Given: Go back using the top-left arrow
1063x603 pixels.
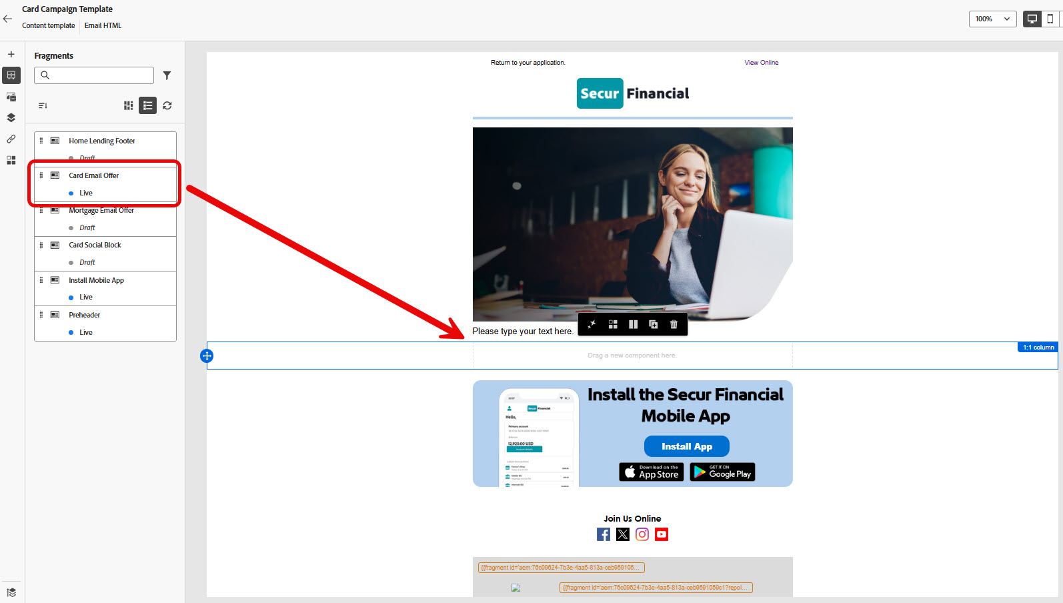Looking at the screenshot, I should click(7, 19).
